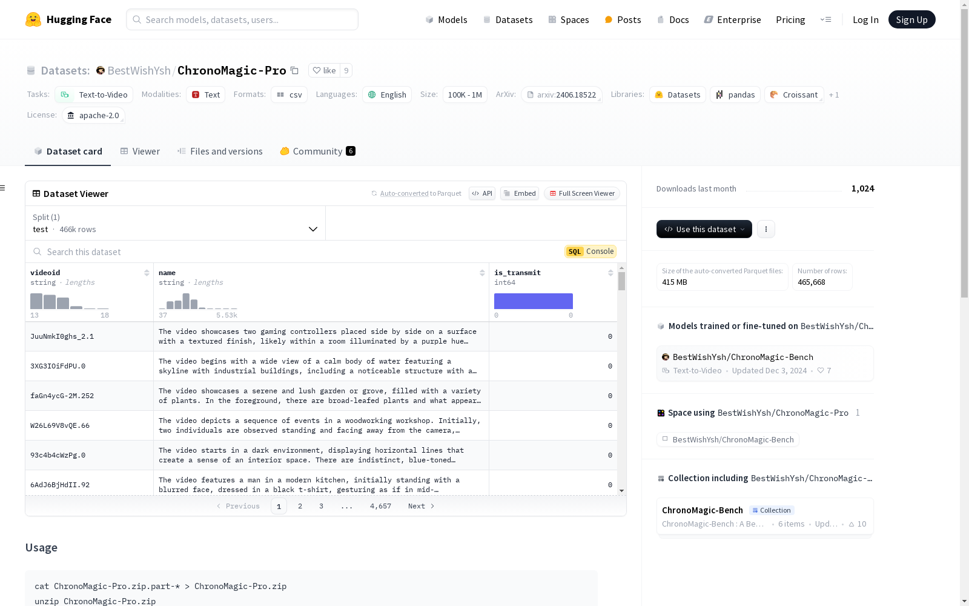Click the Embed button

[x=520, y=193]
